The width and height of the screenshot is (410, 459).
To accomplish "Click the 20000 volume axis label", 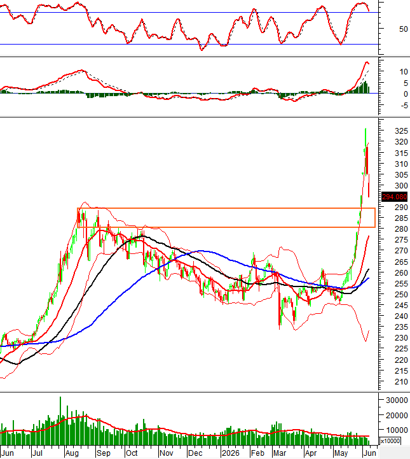I will (397, 415).
